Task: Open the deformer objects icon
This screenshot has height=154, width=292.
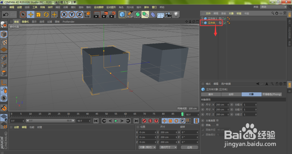Action: [x=153, y=15]
